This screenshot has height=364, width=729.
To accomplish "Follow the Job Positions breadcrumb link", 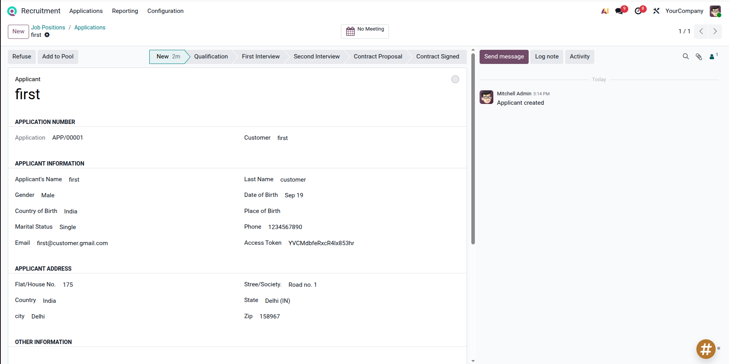I will coord(48,27).
